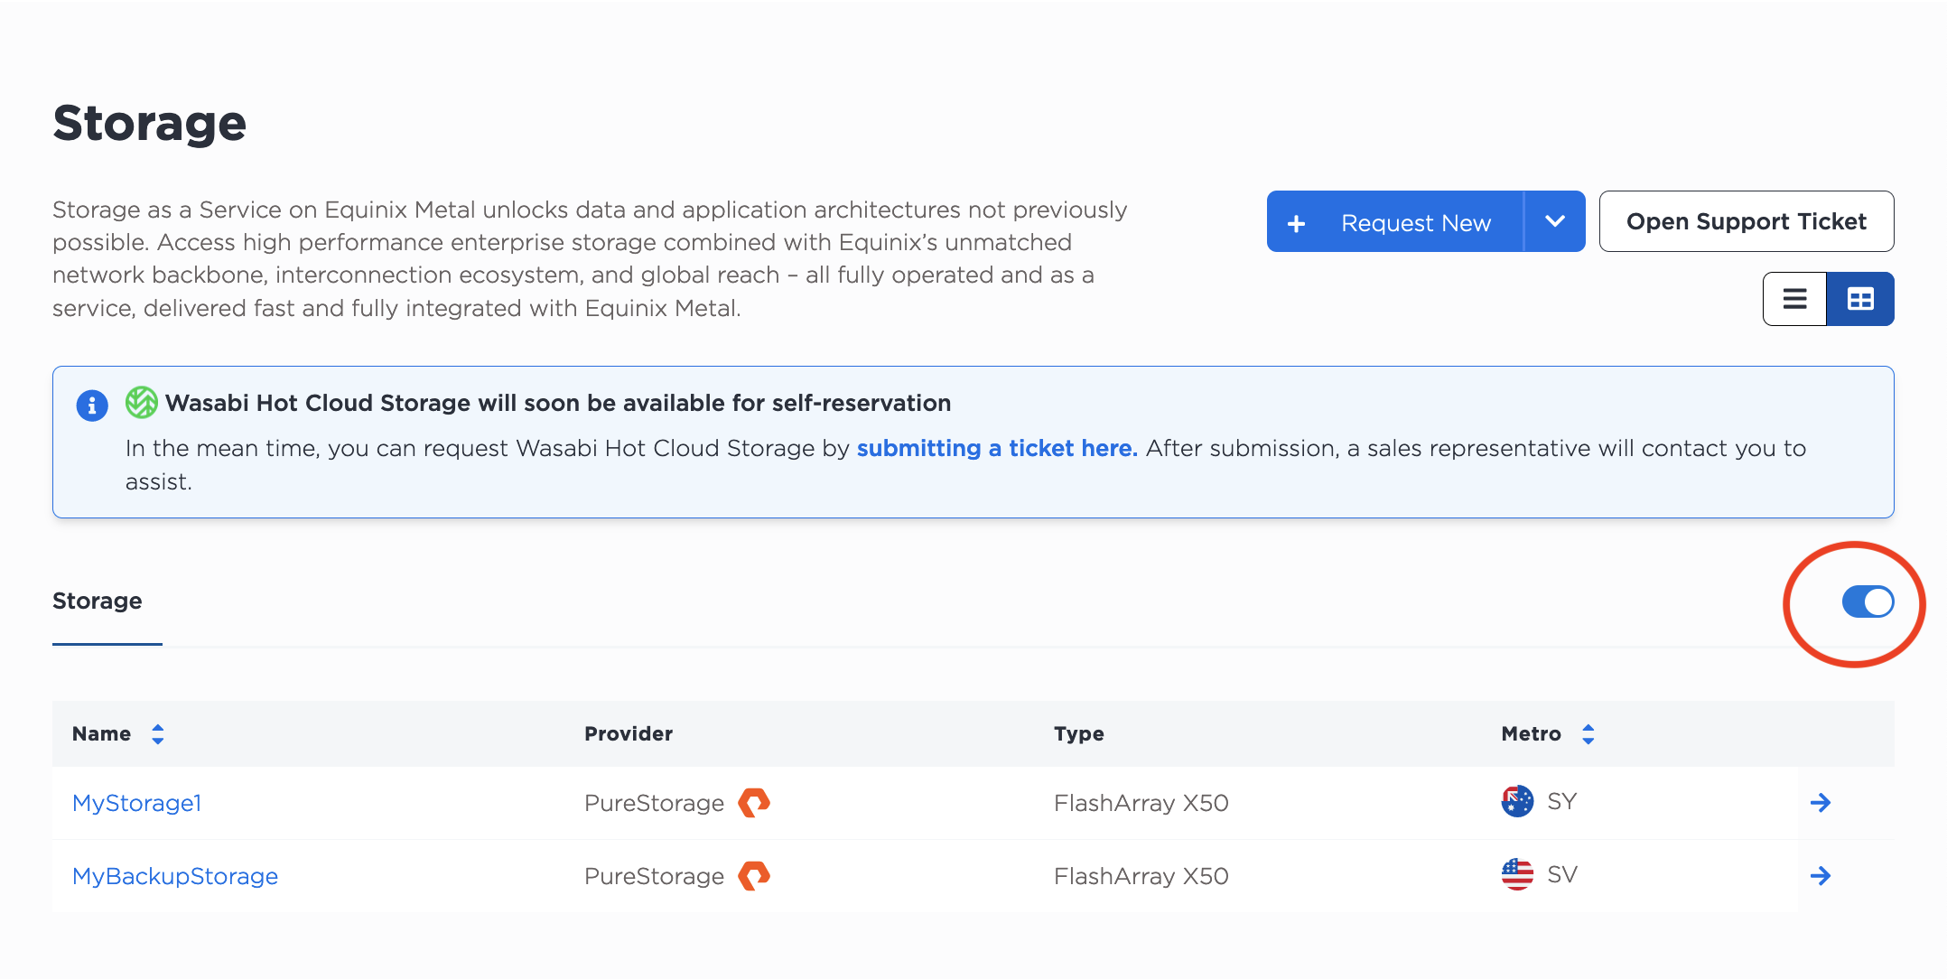Switch to list view icon
Viewport: 1947px width, 979px height.
pos(1794,299)
